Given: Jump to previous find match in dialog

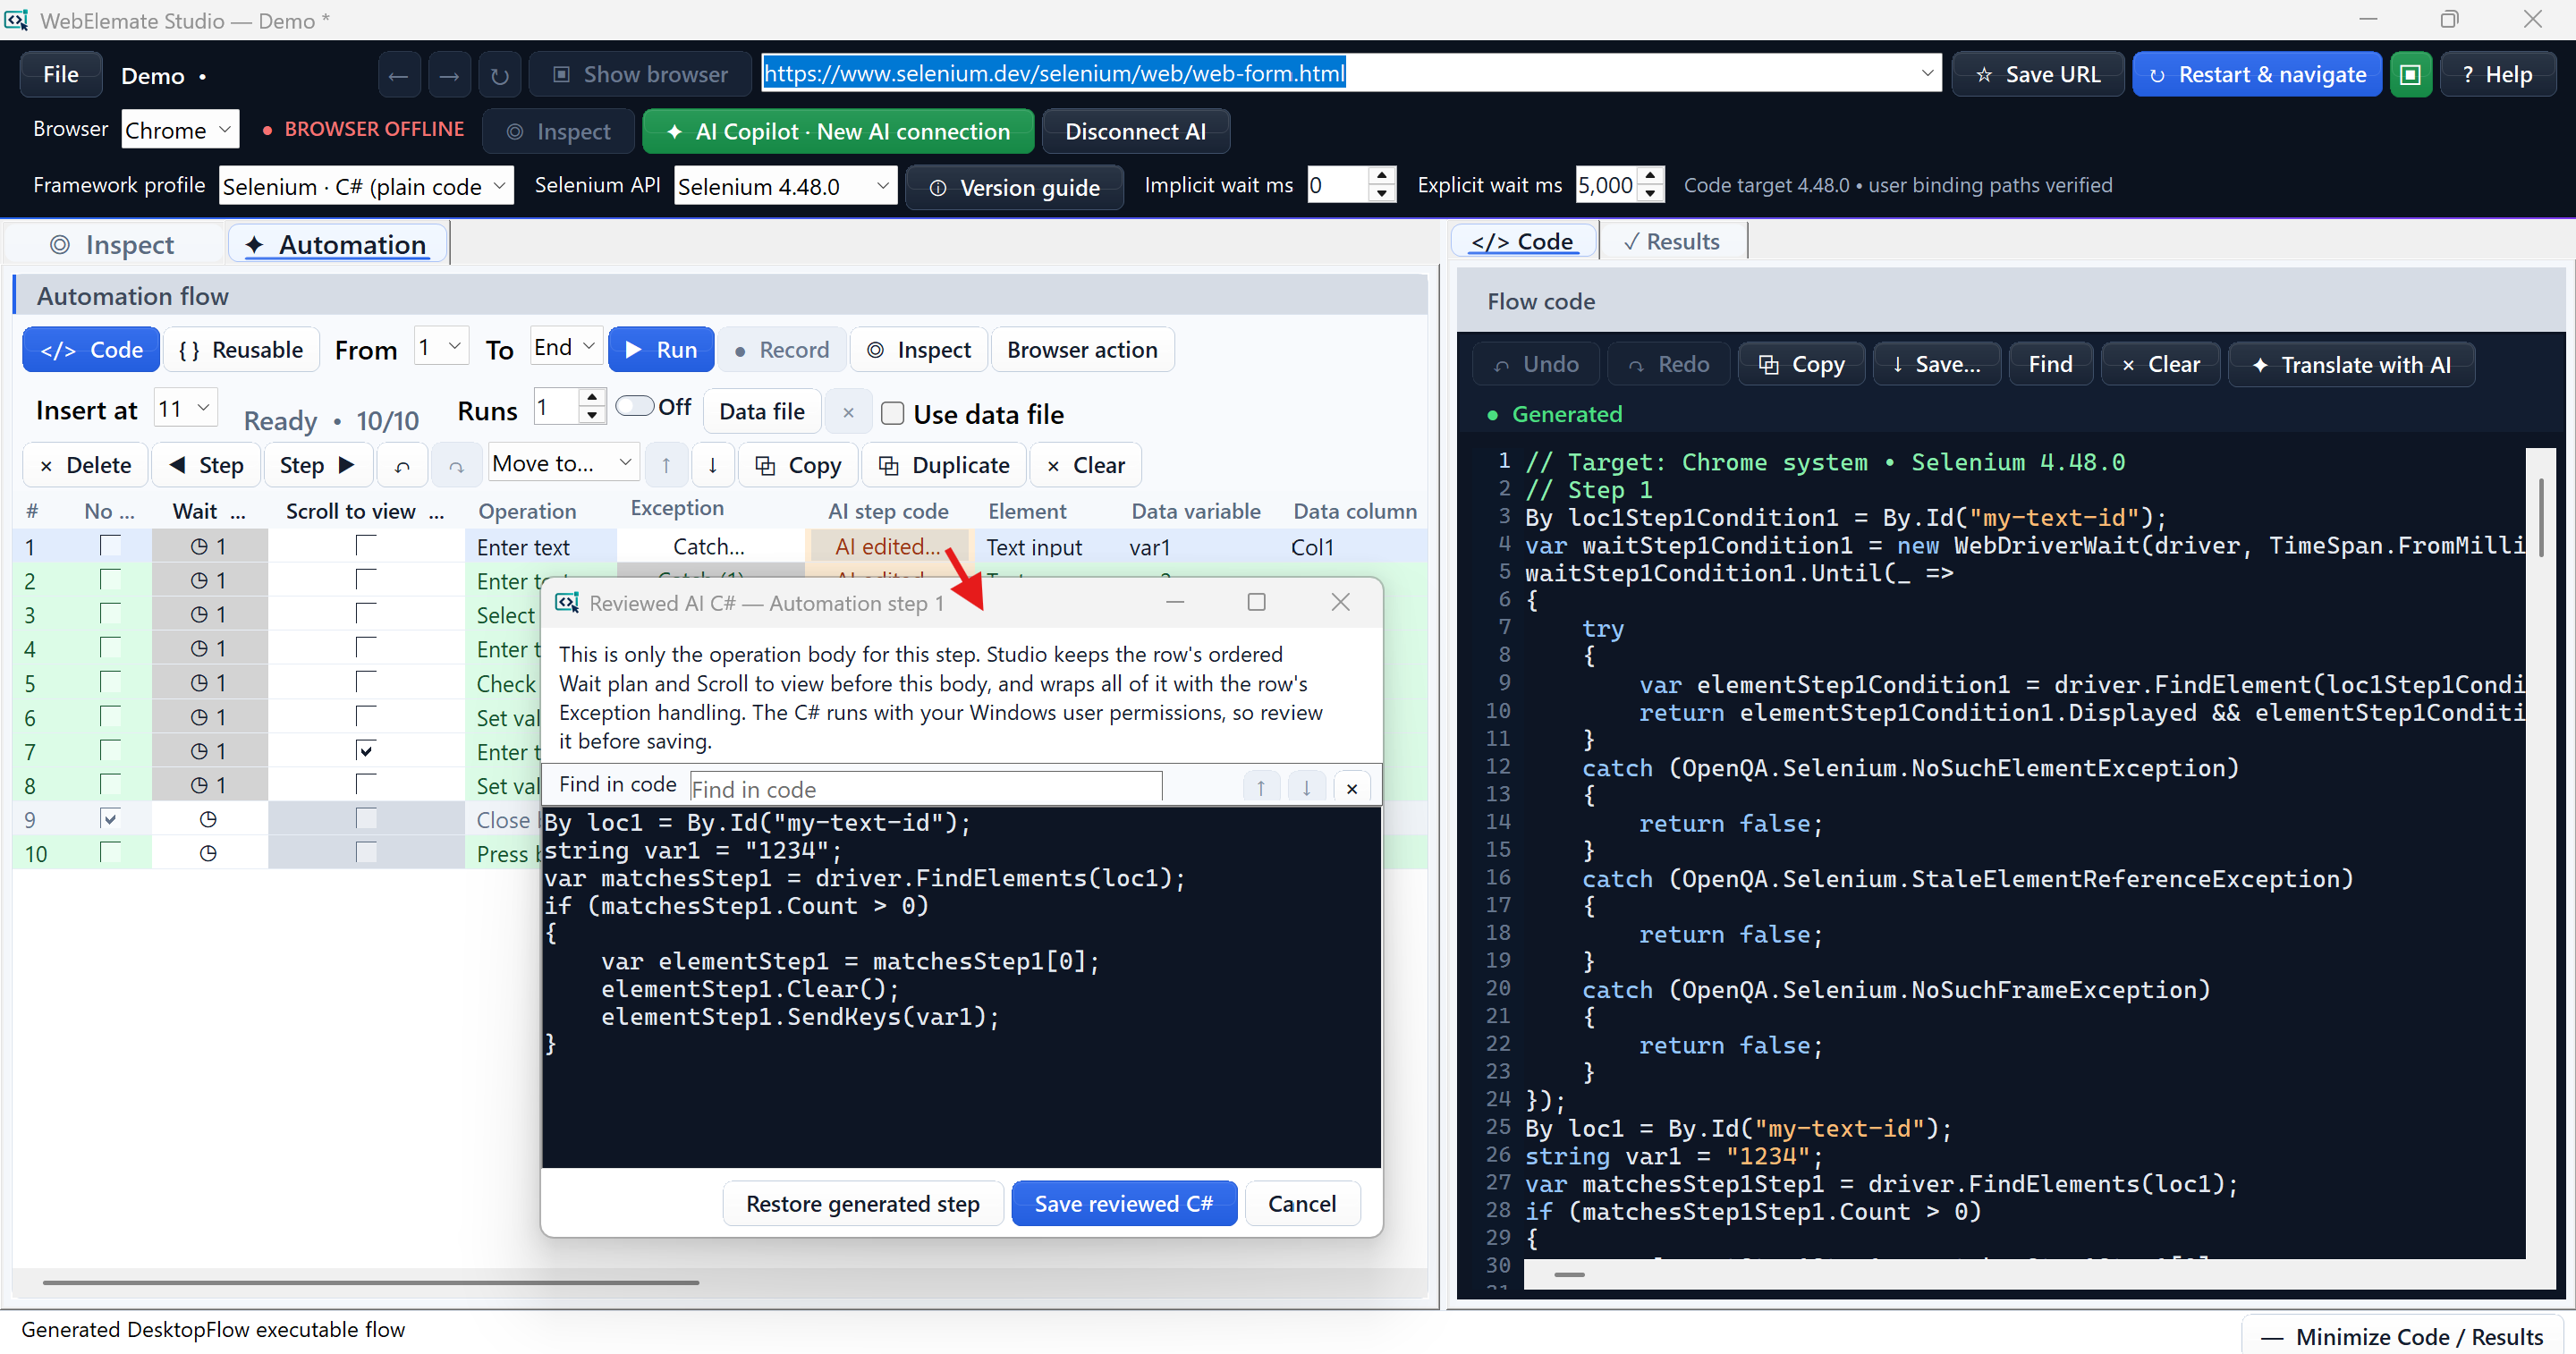Looking at the screenshot, I should pyautogui.click(x=1261, y=788).
